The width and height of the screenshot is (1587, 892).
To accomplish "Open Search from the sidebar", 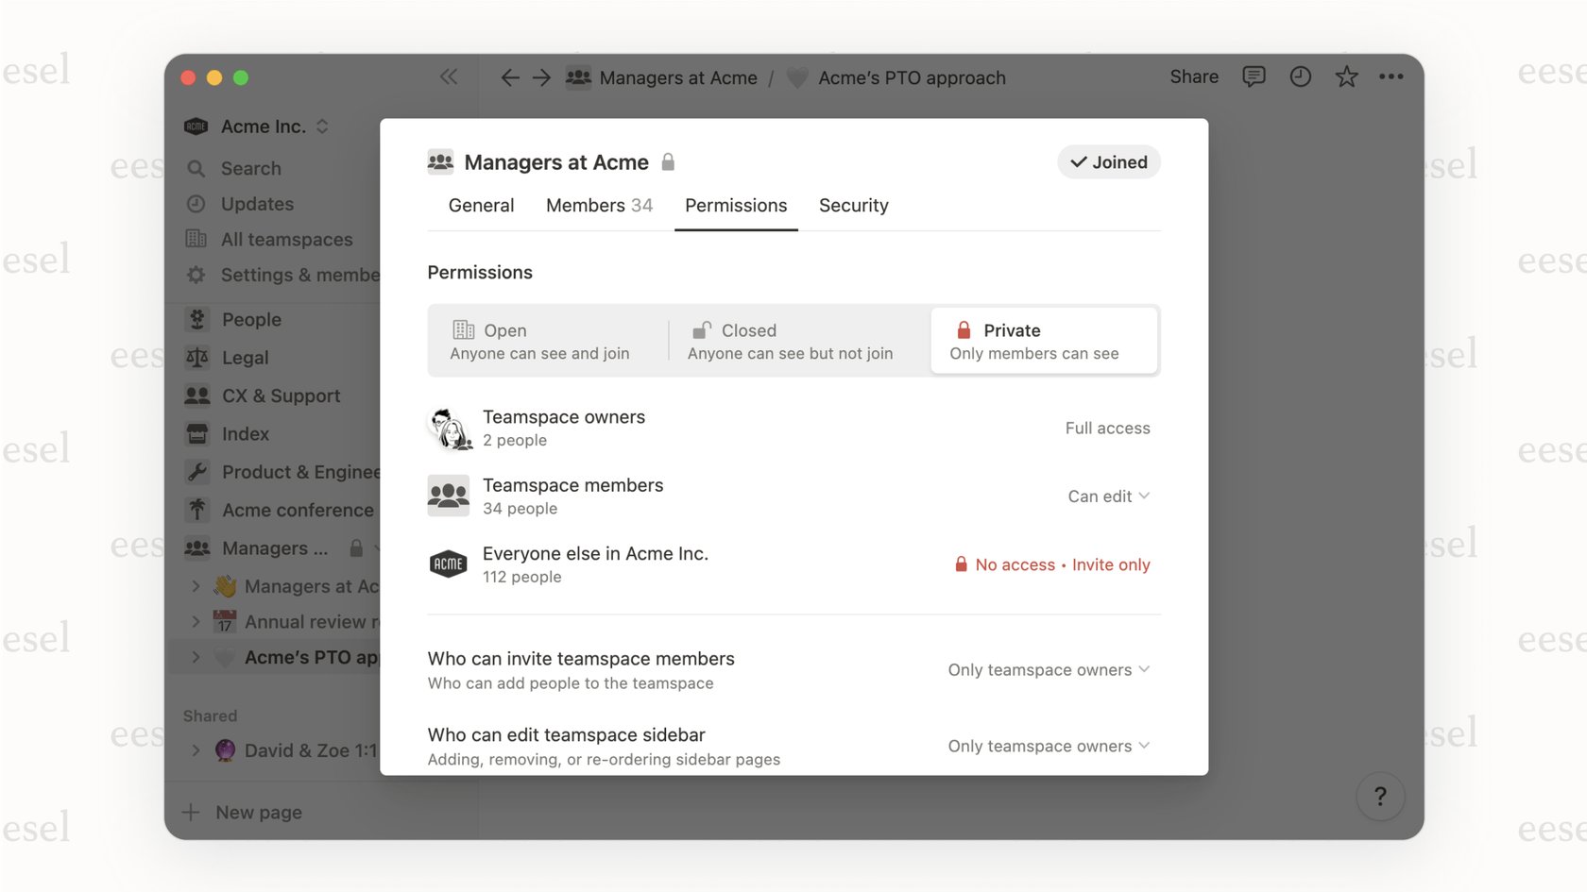I will (248, 168).
